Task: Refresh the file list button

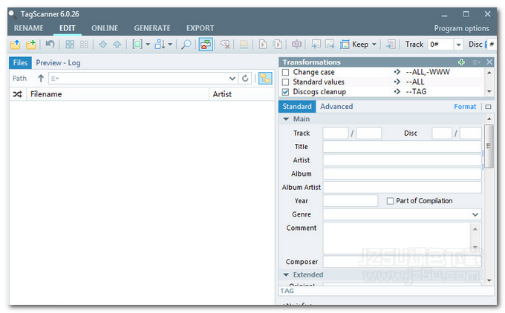Action: [x=245, y=78]
